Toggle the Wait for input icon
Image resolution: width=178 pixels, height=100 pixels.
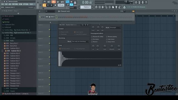(49, 2)
